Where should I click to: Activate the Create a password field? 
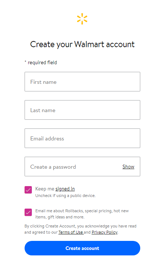click(x=82, y=167)
